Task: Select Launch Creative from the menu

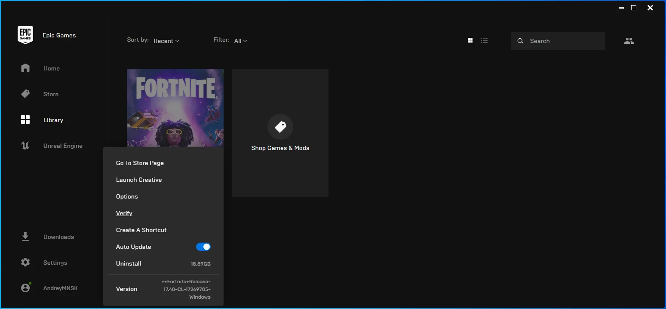Action: [139, 180]
